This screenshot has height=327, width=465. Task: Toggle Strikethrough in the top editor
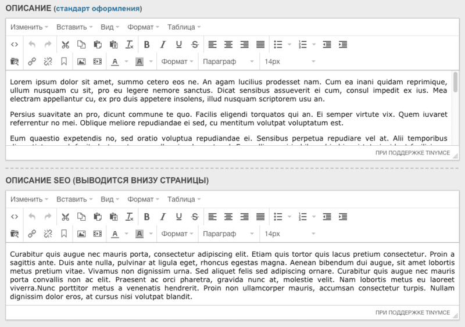[195, 45]
